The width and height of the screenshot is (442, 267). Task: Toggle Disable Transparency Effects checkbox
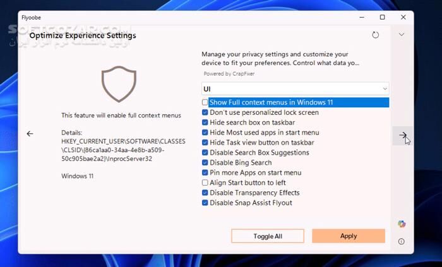[x=205, y=193]
